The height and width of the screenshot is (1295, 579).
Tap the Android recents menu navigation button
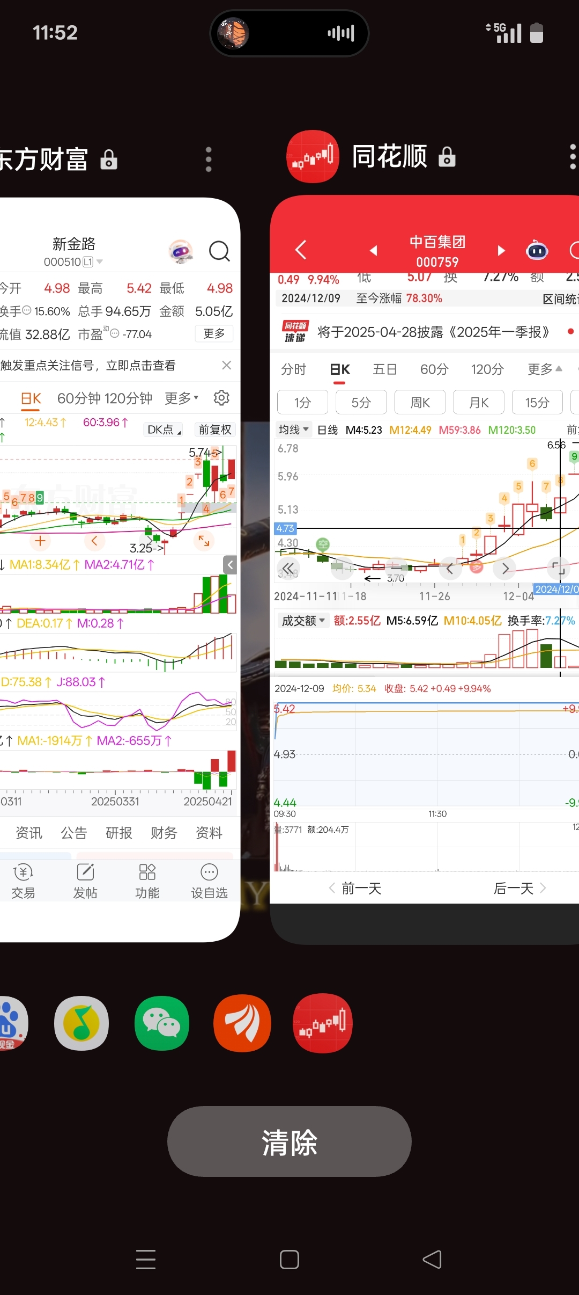coord(146,1260)
